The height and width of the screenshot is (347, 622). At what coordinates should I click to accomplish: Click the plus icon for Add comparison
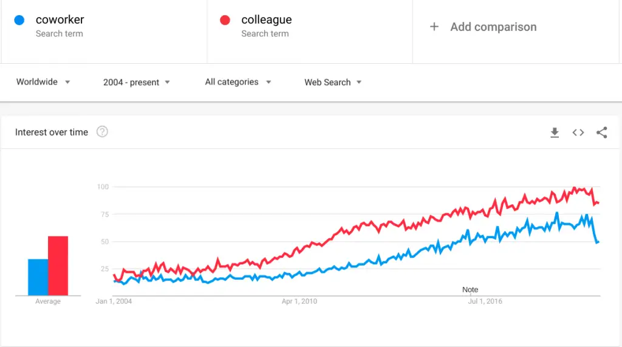(x=434, y=27)
